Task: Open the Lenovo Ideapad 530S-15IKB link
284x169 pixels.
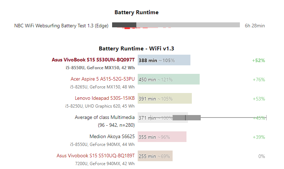Action: coord(105,98)
